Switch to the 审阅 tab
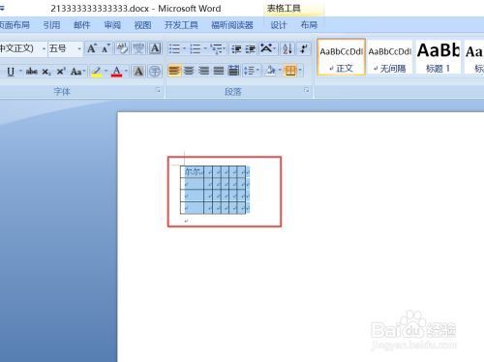484x362 pixels. (112, 25)
